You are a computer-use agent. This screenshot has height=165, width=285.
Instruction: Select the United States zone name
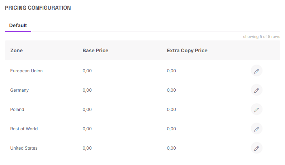tap(24, 148)
